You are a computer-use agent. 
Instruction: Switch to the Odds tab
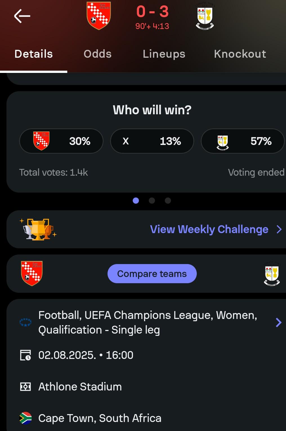coord(98,54)
